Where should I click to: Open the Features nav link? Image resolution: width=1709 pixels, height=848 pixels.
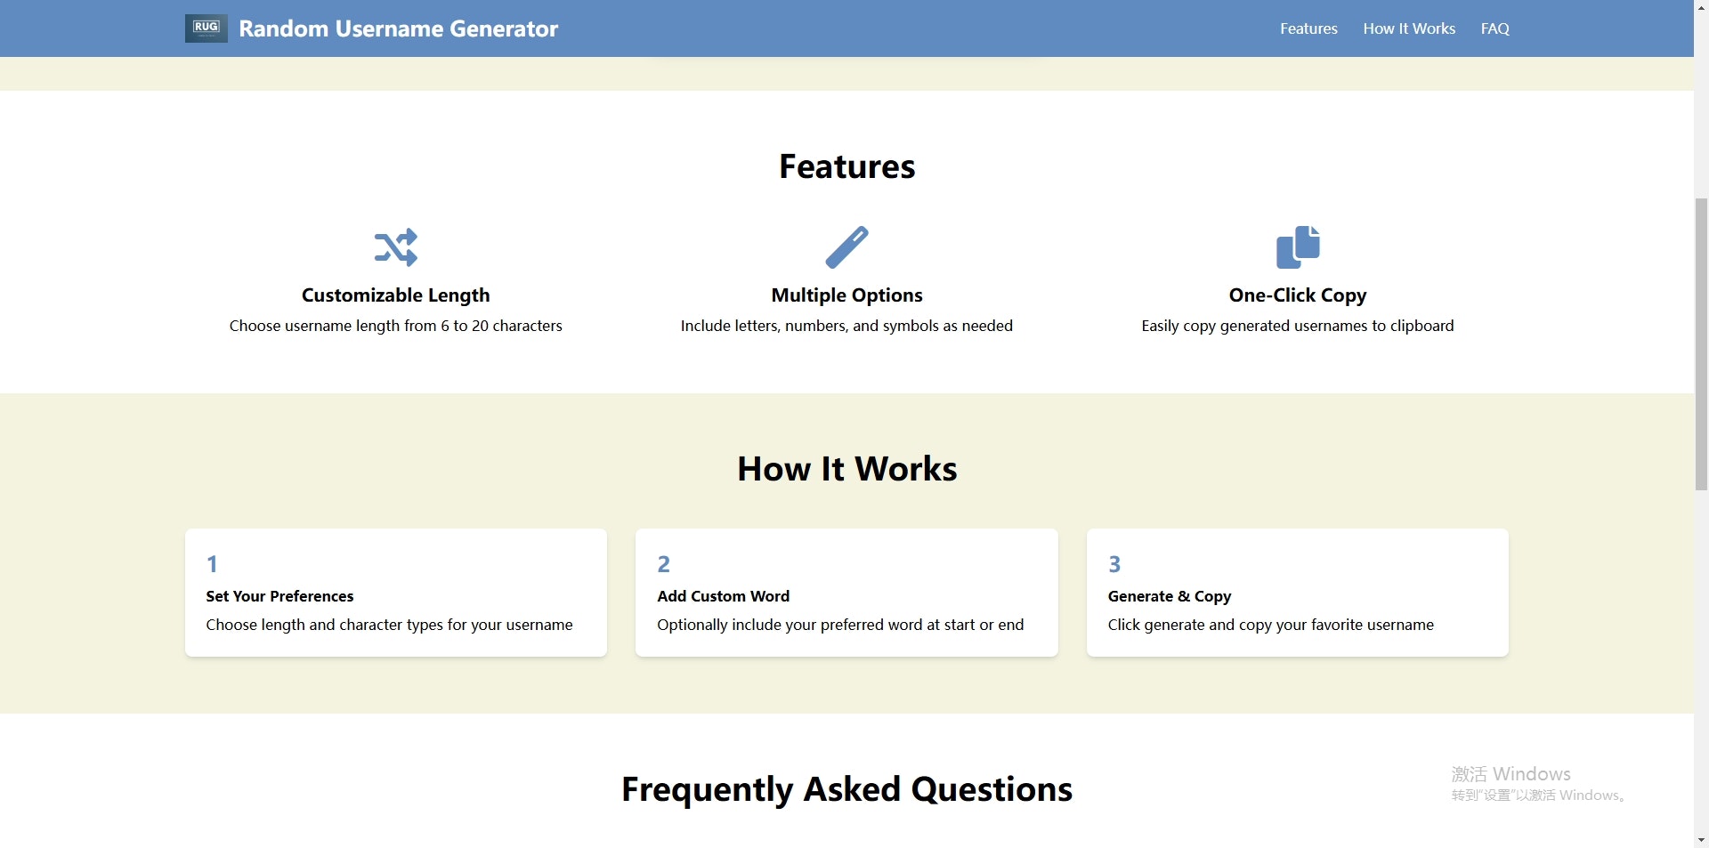coord(1308,28)
